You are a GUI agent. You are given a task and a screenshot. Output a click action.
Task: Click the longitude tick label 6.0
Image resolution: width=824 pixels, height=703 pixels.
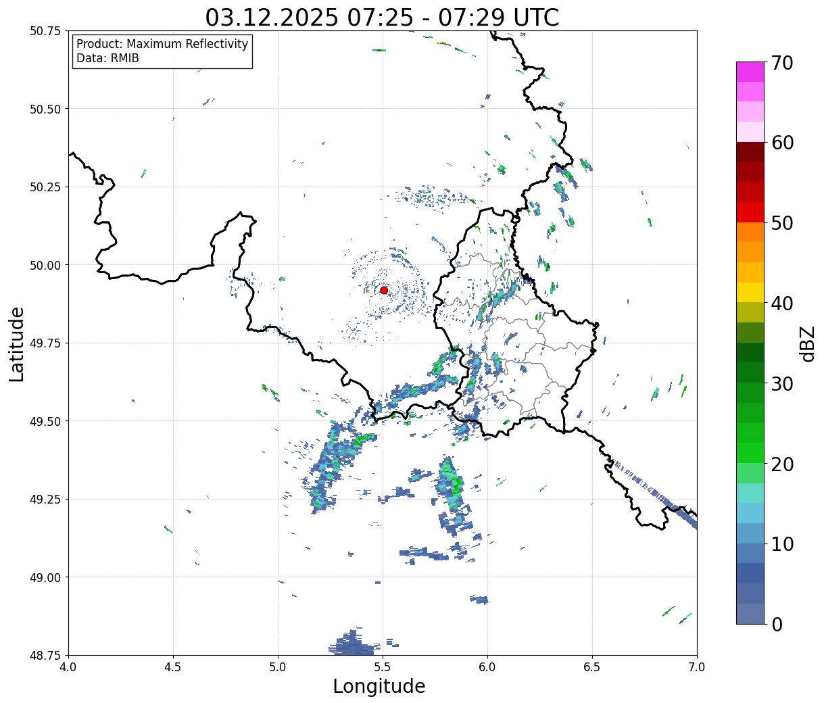(487, 667)
